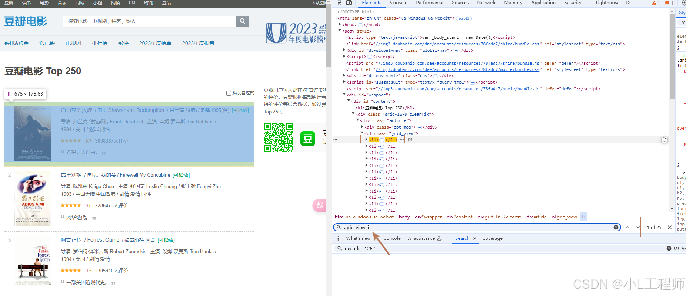This screenshot has width=686, height=296.
Task: Collapse div id content node
Action: point(349,101)
